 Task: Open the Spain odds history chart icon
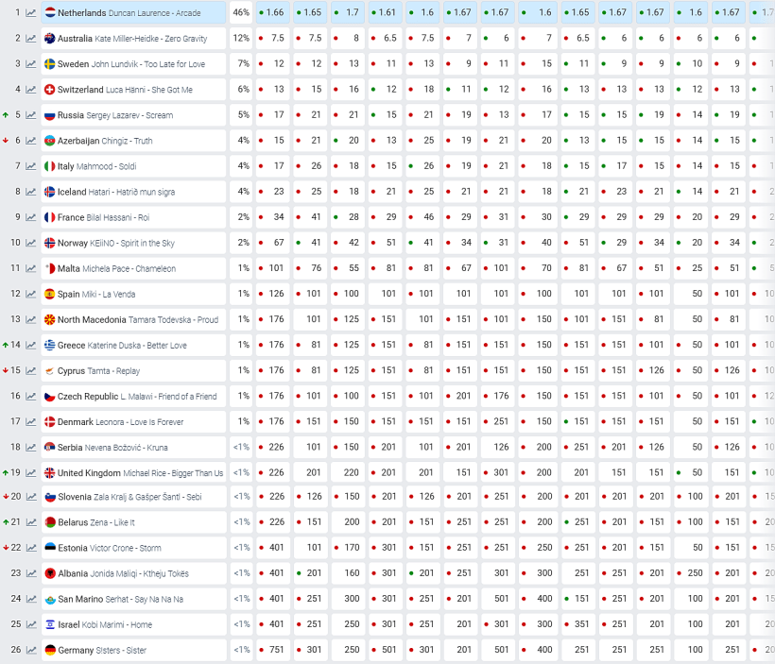30,295
